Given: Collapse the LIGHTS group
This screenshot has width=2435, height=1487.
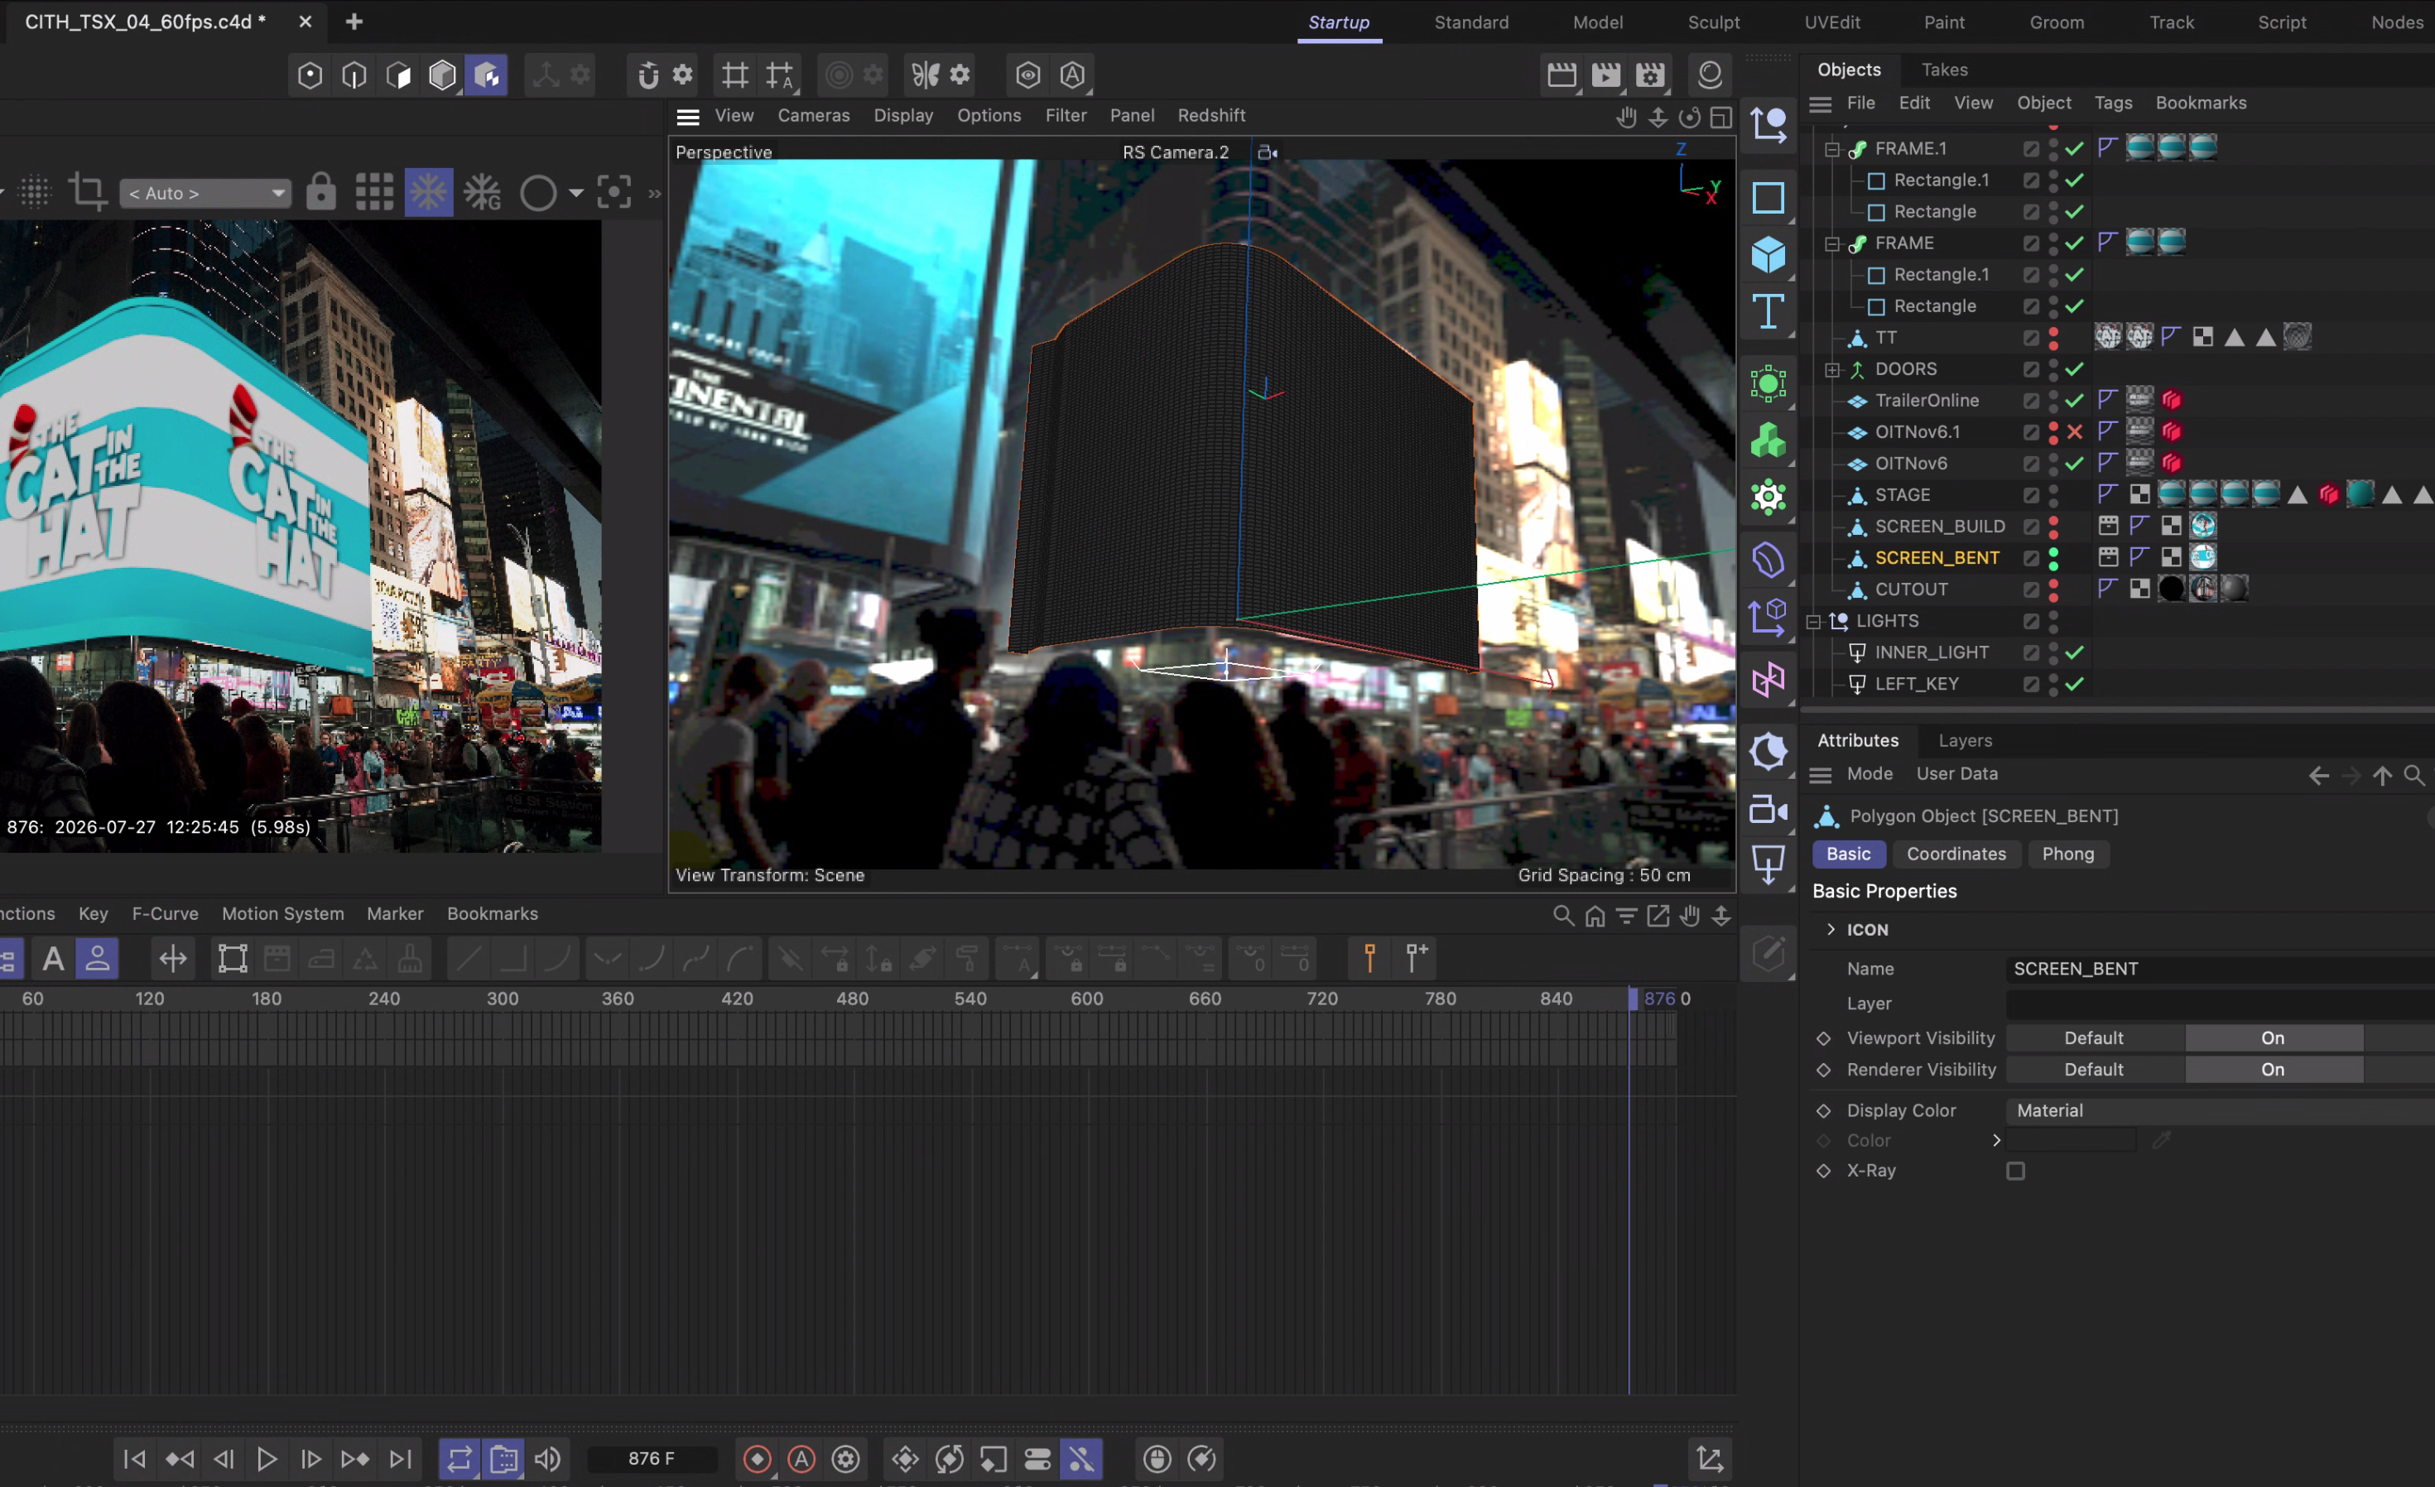Looking at the screenshot, I should pos(1813,622).
